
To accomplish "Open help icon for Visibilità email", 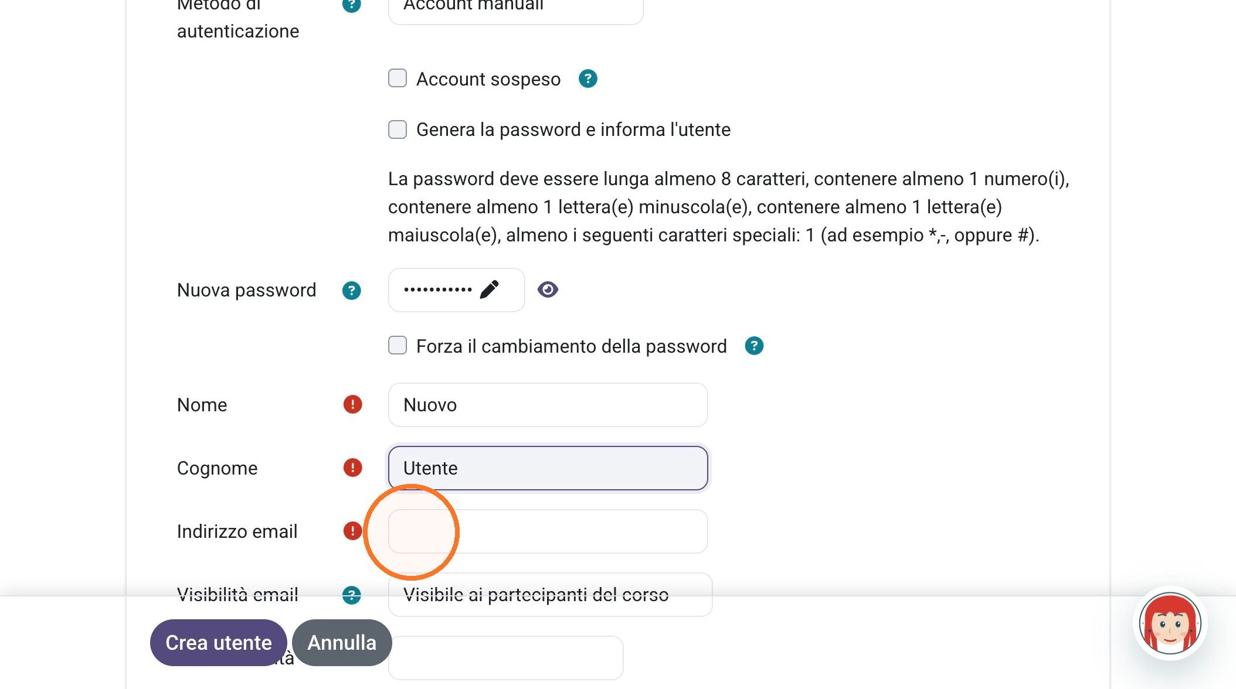I will tap(351, 595).
